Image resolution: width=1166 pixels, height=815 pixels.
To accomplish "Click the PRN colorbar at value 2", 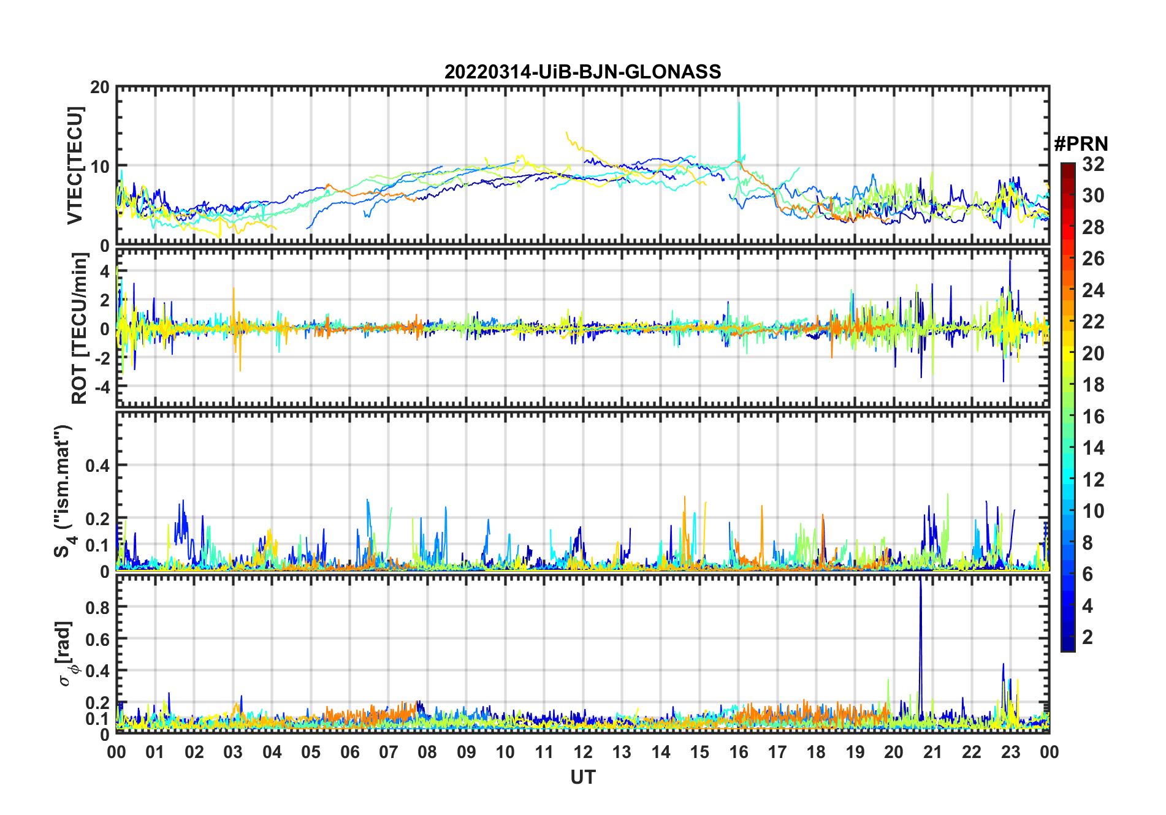I will [1067, 637].
